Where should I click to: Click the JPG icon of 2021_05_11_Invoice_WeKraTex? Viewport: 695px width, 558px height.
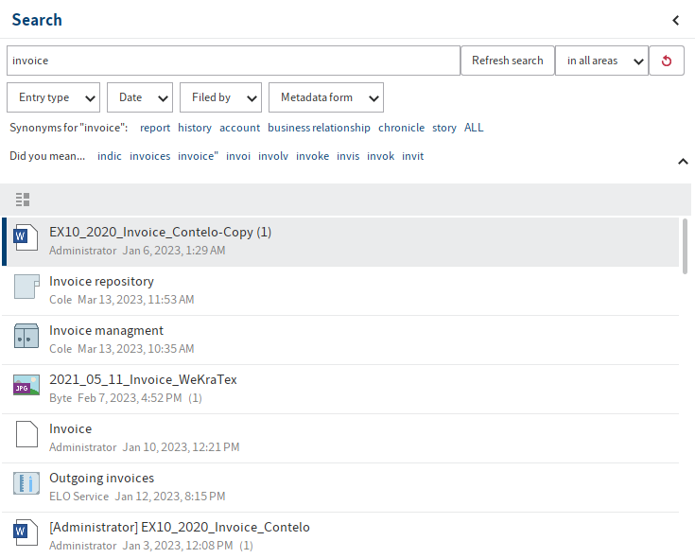(26, 385)
